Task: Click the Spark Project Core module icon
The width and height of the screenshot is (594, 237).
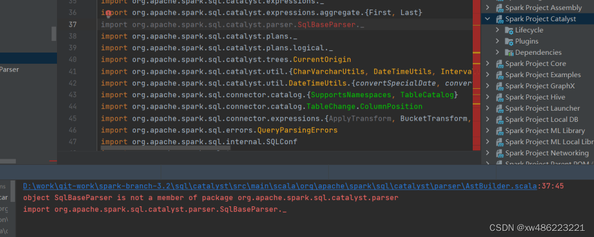Action: click(x=499, y=64)
